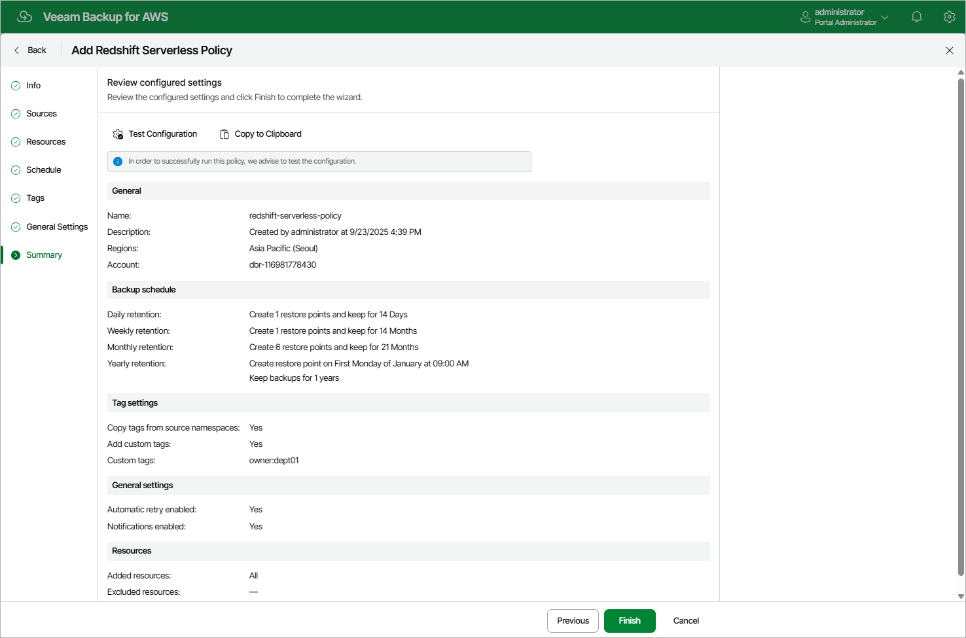Click the green checkmark beside Resources step

click(x=16, y=142)
